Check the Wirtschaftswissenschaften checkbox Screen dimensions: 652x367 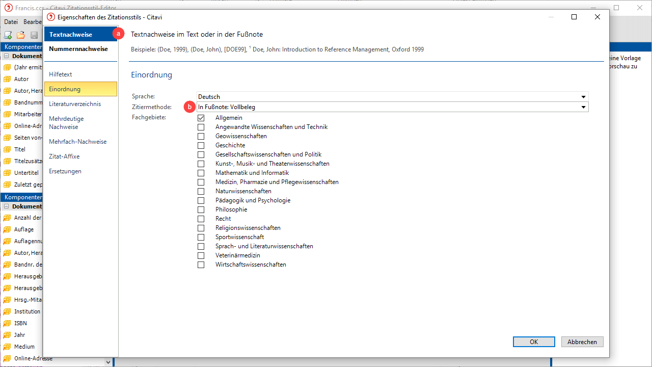coord(201,265)
